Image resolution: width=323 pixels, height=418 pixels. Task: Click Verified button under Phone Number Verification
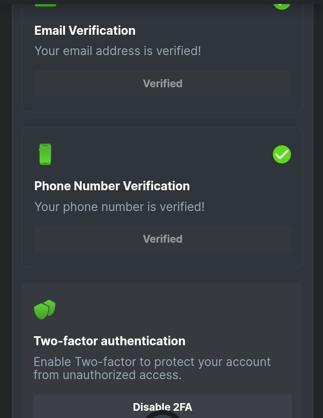pos(163,239)
